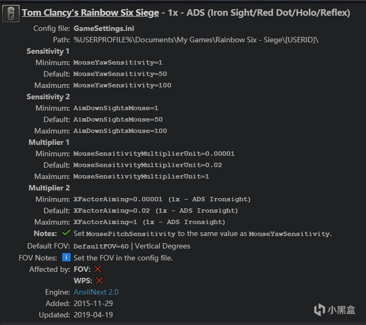Click the blue info icon by FOV Notes

point(66,257)
